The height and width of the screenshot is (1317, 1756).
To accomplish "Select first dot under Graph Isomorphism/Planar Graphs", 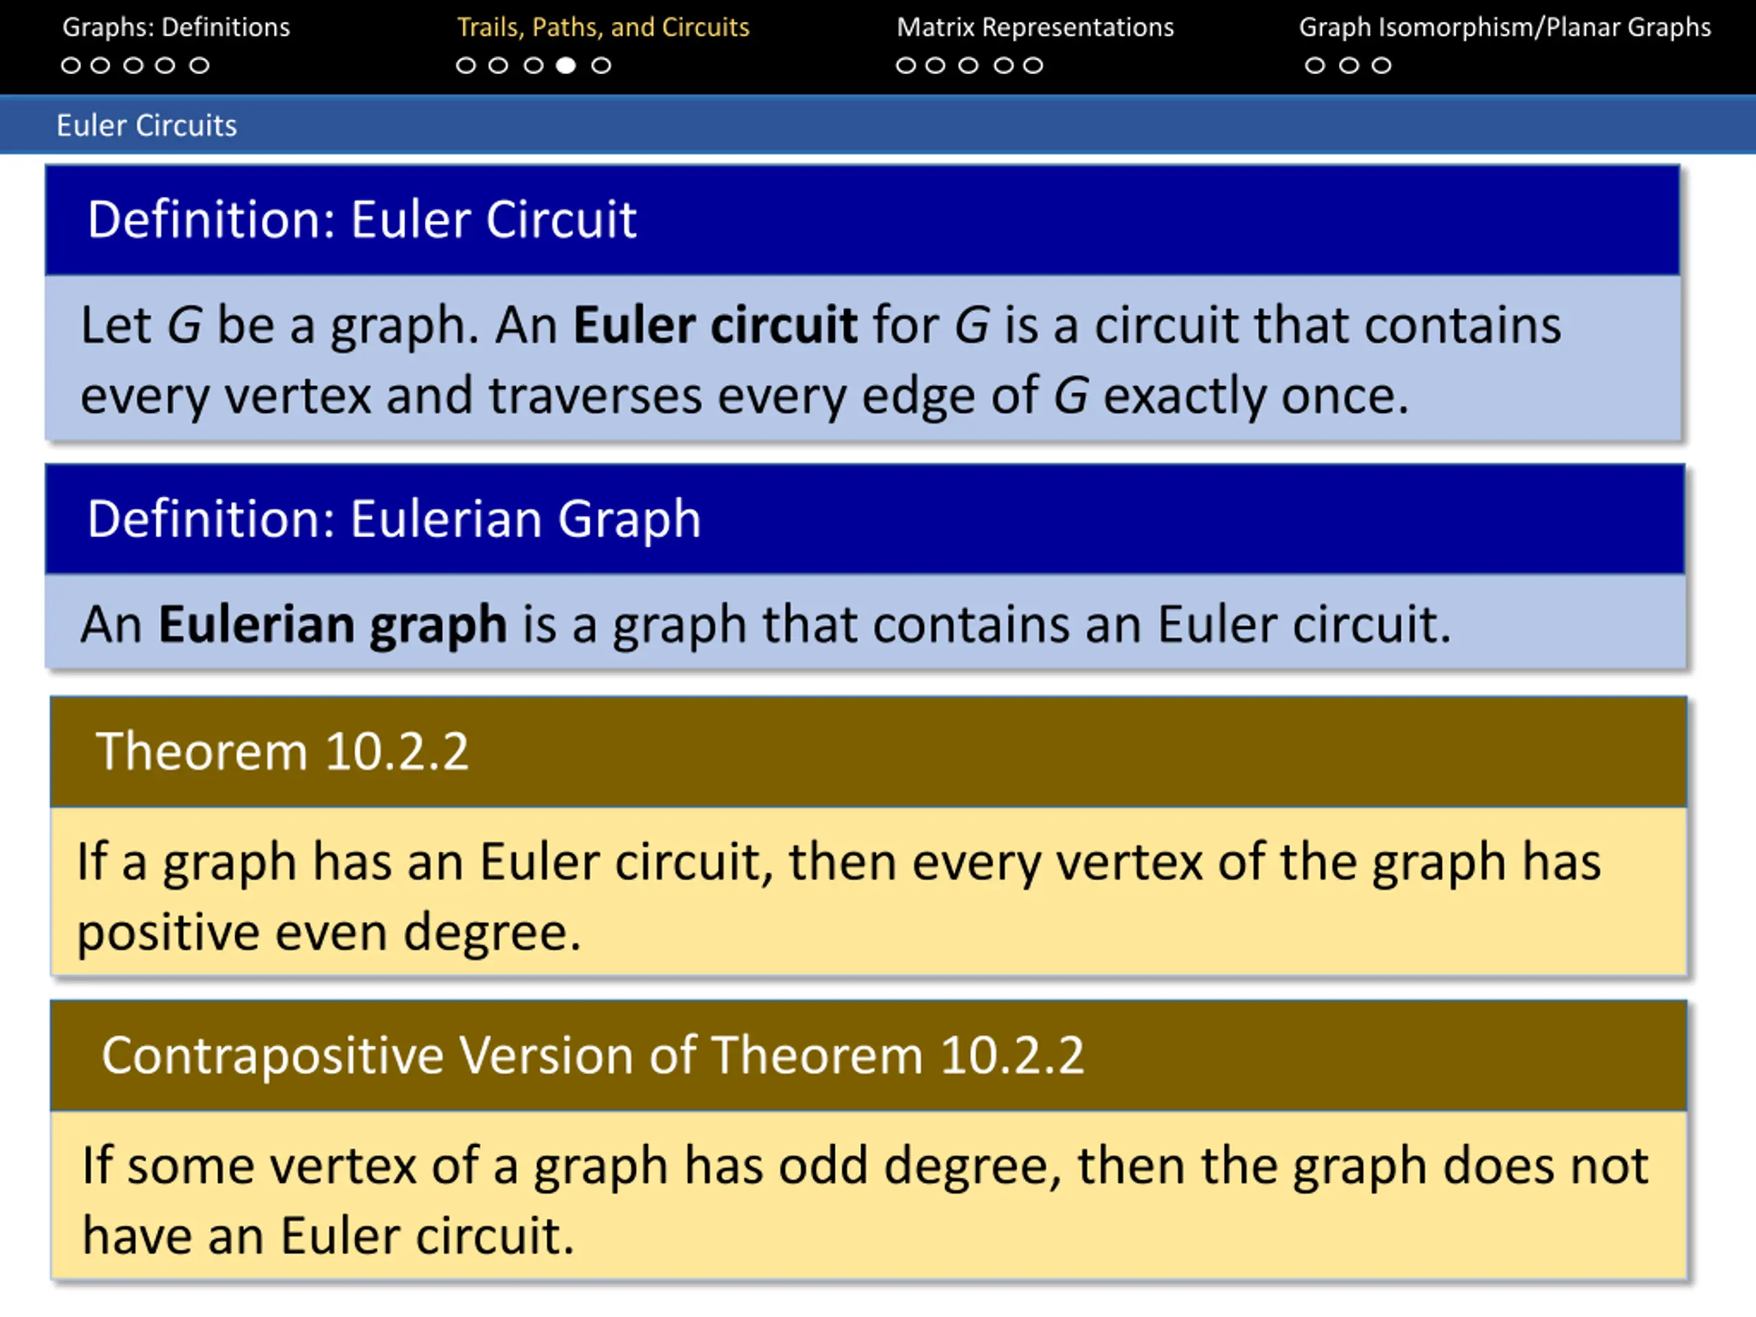I will pyautogui.click(x=1315, y=65).
